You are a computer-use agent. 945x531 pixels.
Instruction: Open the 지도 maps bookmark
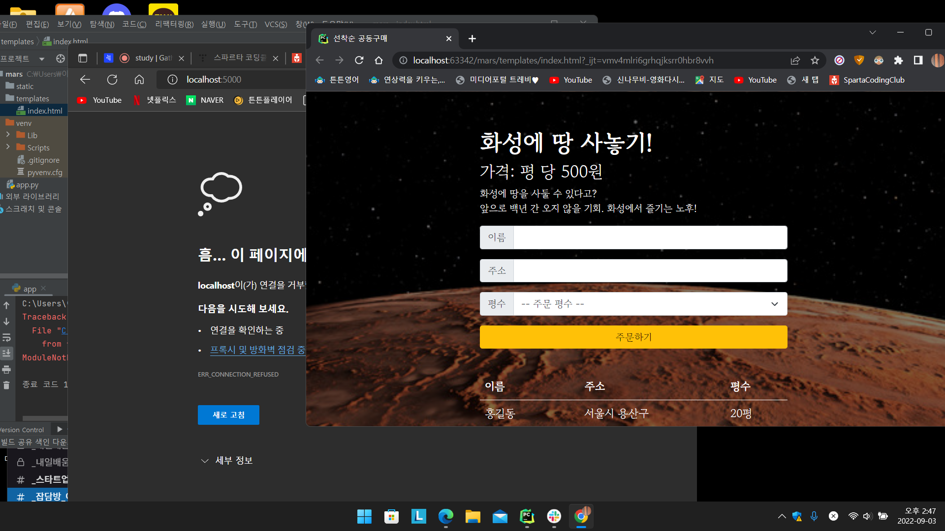click(x=709, y=80)
